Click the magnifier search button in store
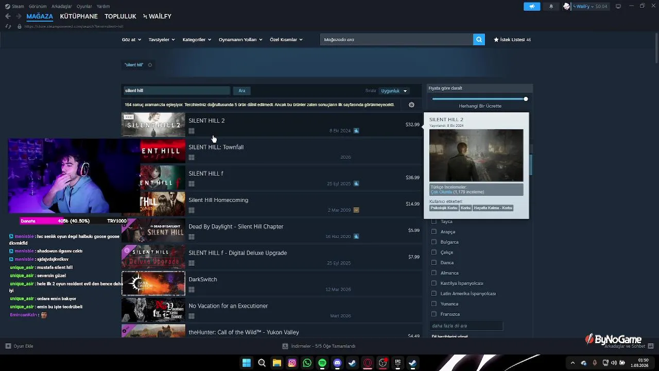Screen dimensions: 659x371 pyautogui.click(x=479, y=40)
